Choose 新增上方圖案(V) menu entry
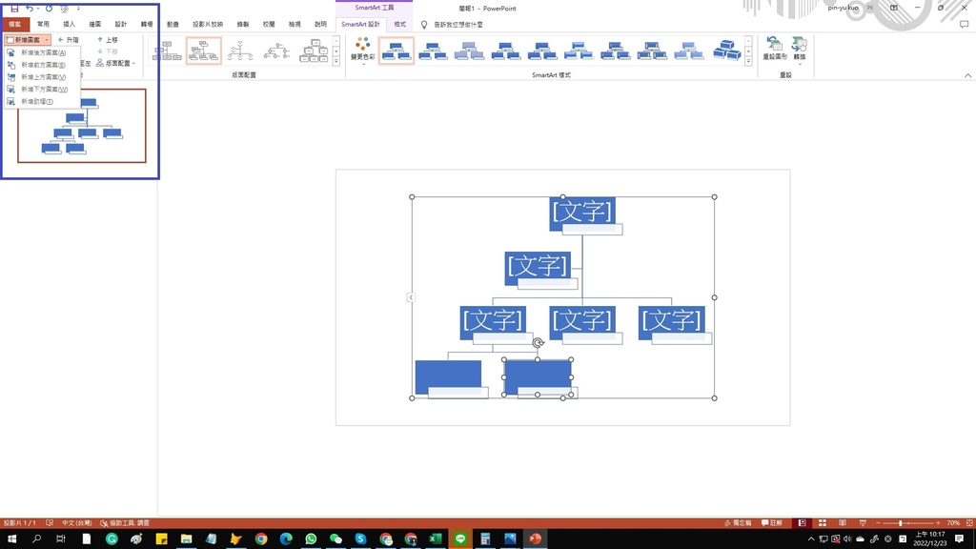 coord(42,77)
